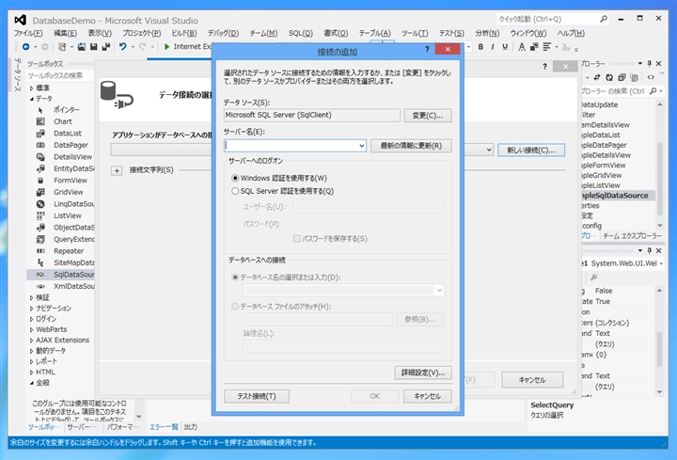Pin the Solution Explorer panel
Viewport: 677px width, 460px height.
point(650,63)
